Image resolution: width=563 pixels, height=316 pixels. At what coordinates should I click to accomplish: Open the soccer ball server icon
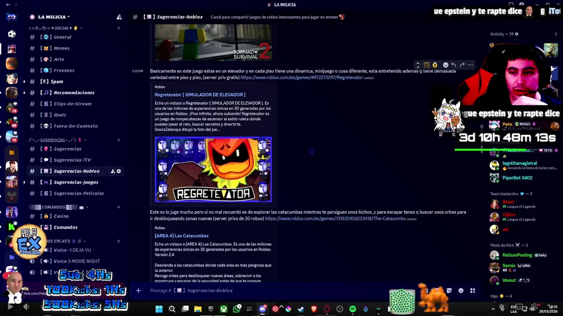[x=11, y=34]
